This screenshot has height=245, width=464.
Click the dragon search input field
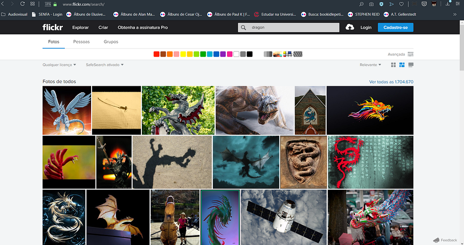point(289,28)
